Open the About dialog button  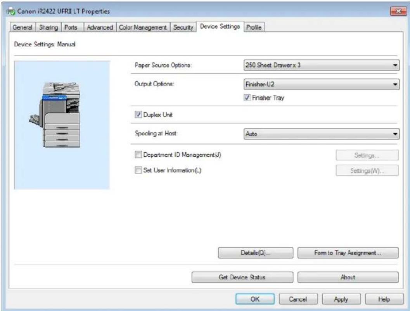[348, 277]
